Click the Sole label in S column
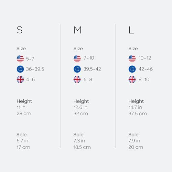The width and height of the screenshot is (172, 172). point(22,135)
